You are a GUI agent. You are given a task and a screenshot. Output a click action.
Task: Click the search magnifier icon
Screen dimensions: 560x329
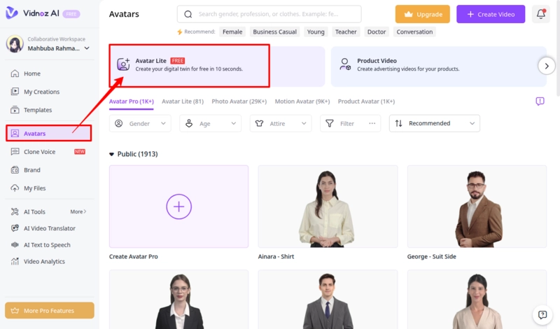pos(188,14)
